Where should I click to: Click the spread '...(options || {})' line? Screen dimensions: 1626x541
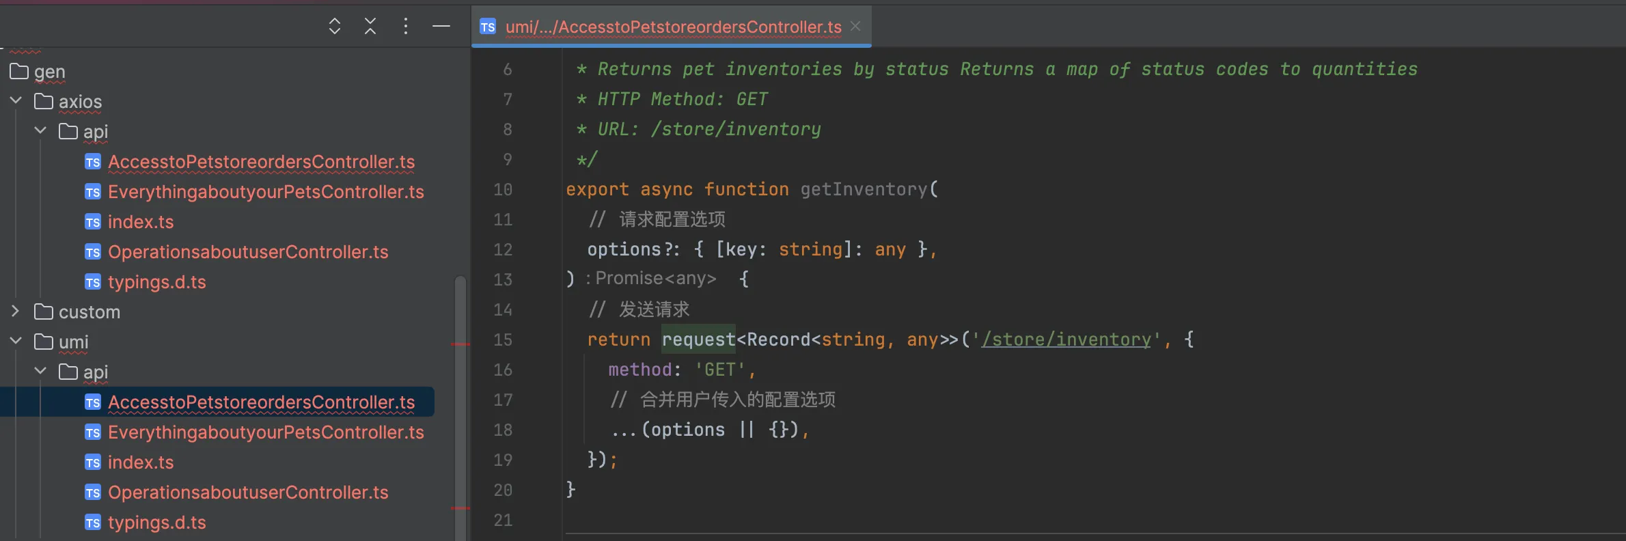pos(710,430)
